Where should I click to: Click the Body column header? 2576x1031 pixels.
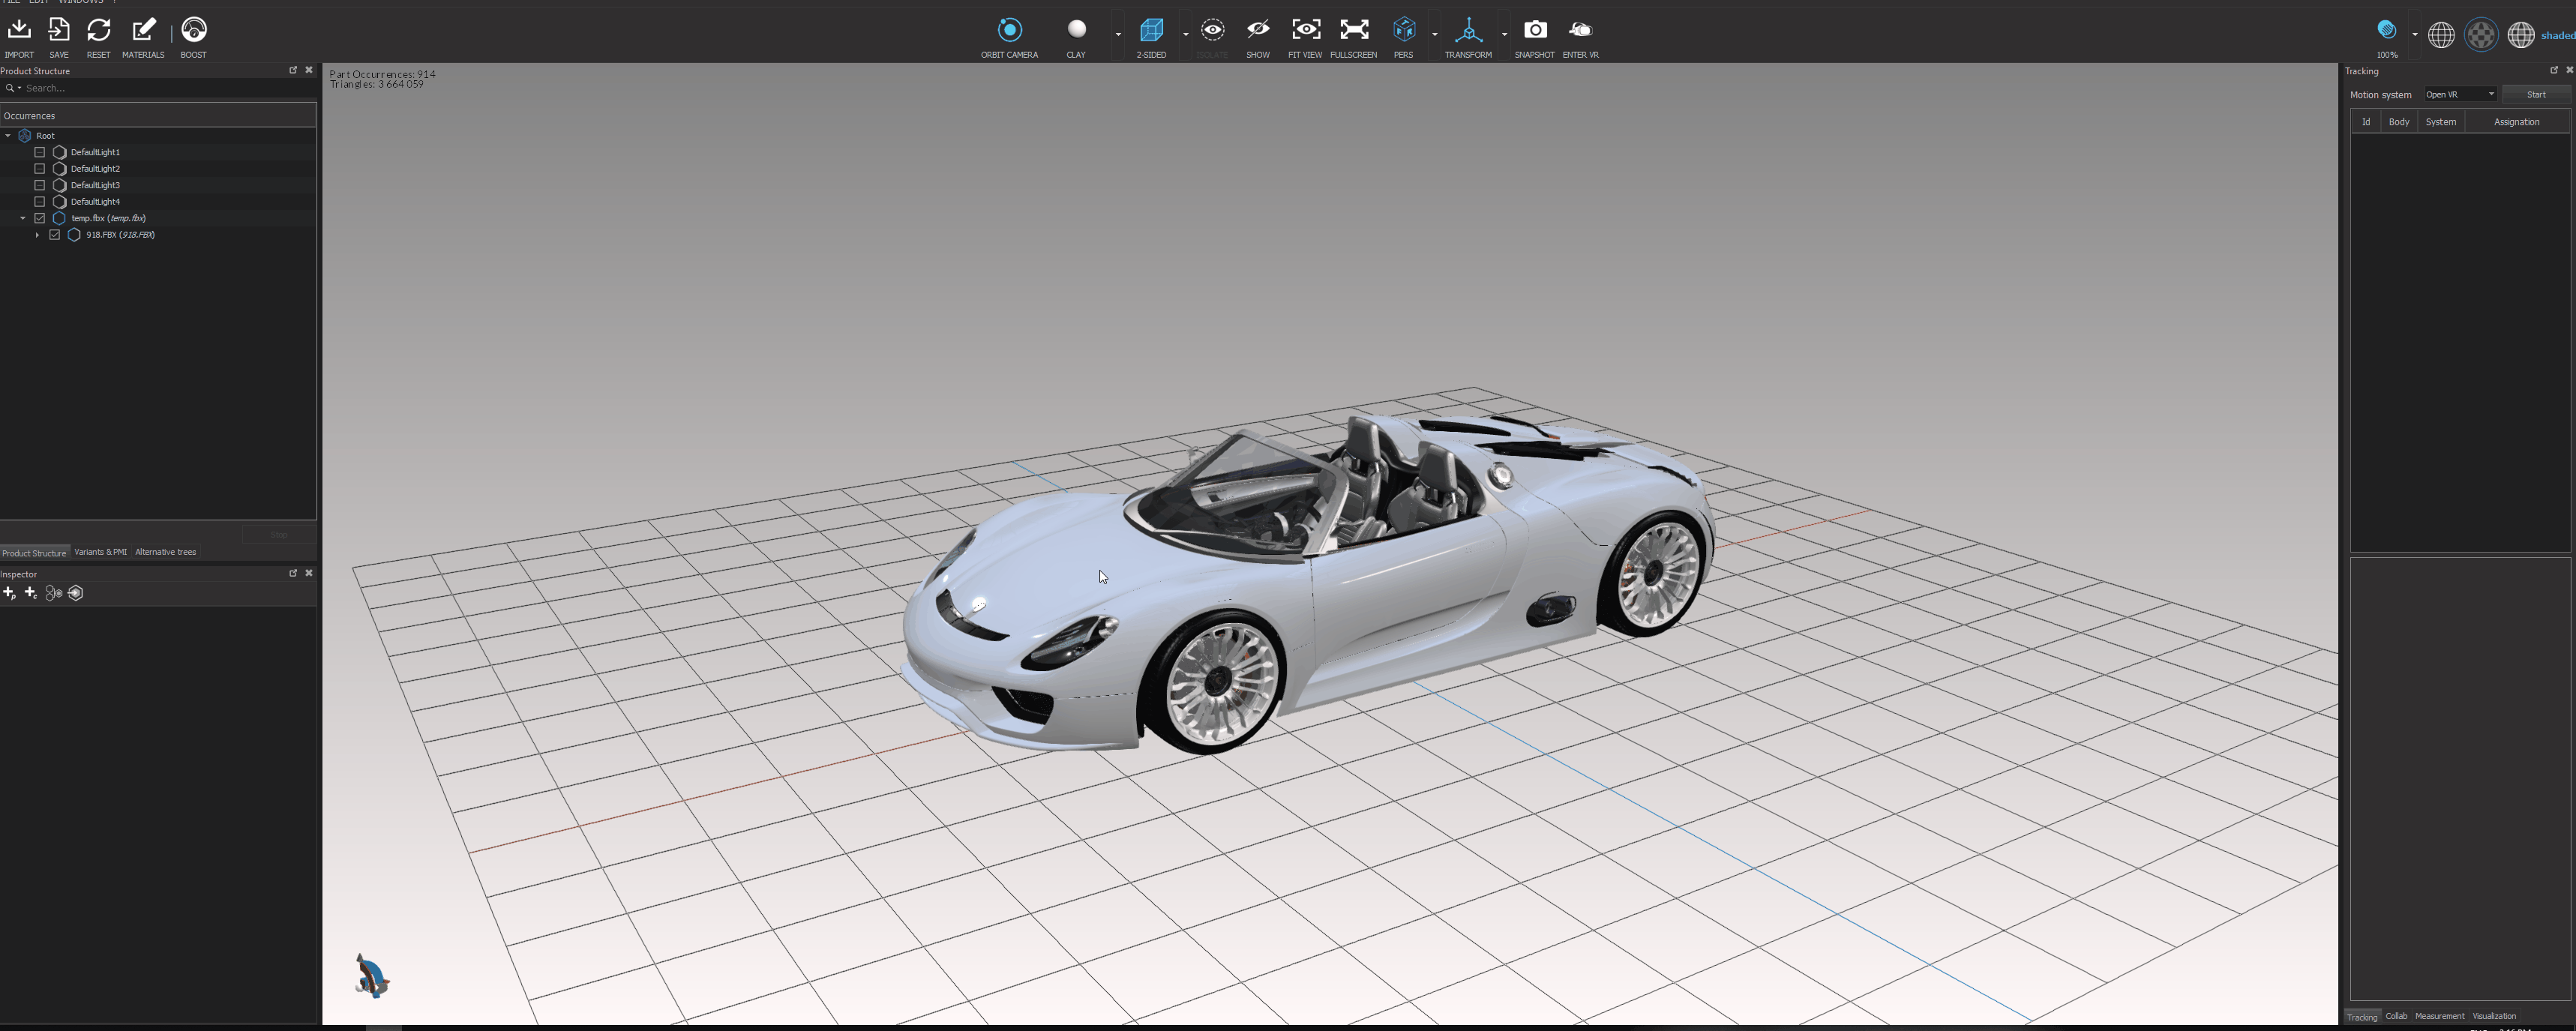point(2398,122)
